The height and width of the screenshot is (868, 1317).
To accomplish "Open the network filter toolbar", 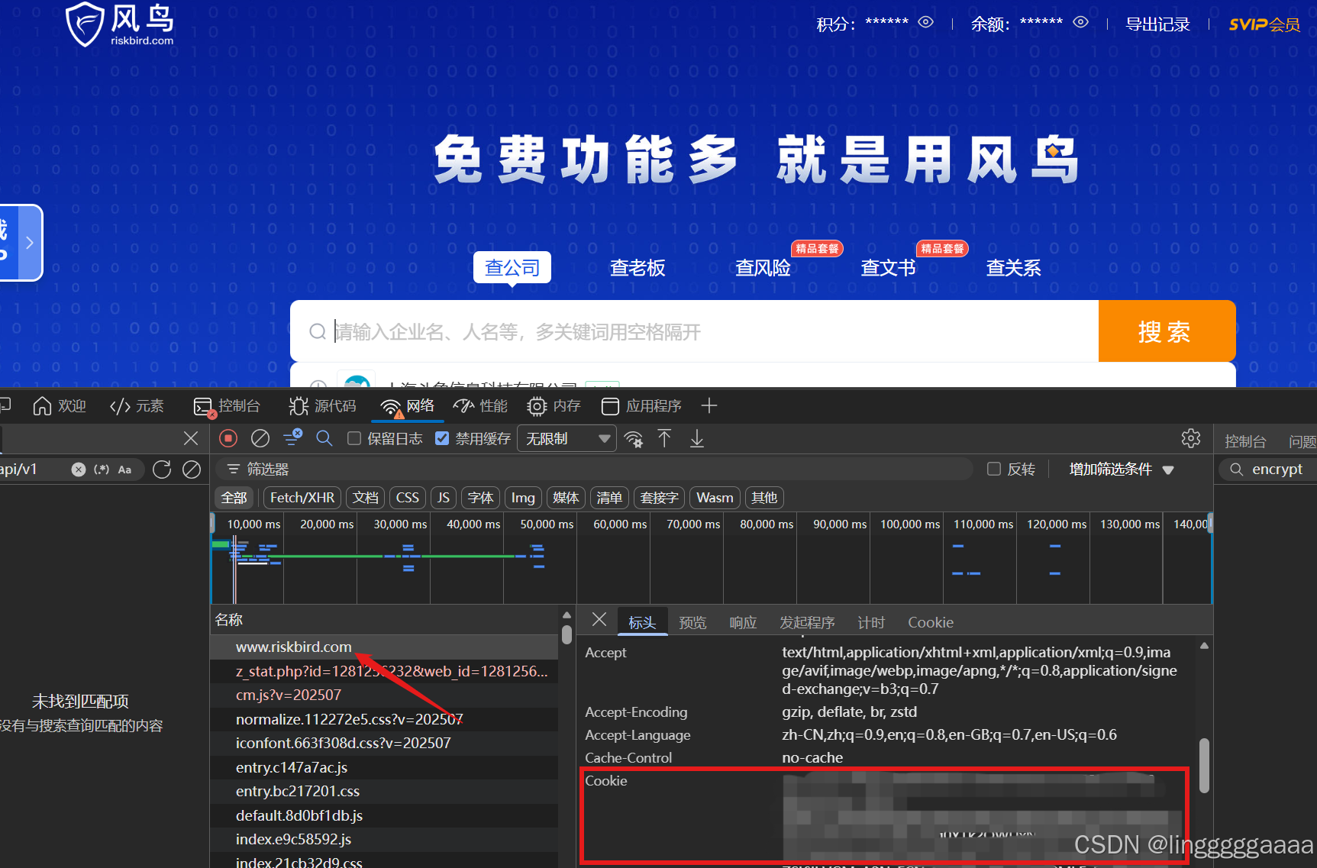I will (292, 438).
